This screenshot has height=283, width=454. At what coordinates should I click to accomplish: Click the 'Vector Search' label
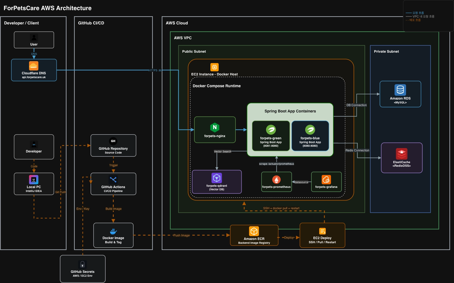click(222, 151)
